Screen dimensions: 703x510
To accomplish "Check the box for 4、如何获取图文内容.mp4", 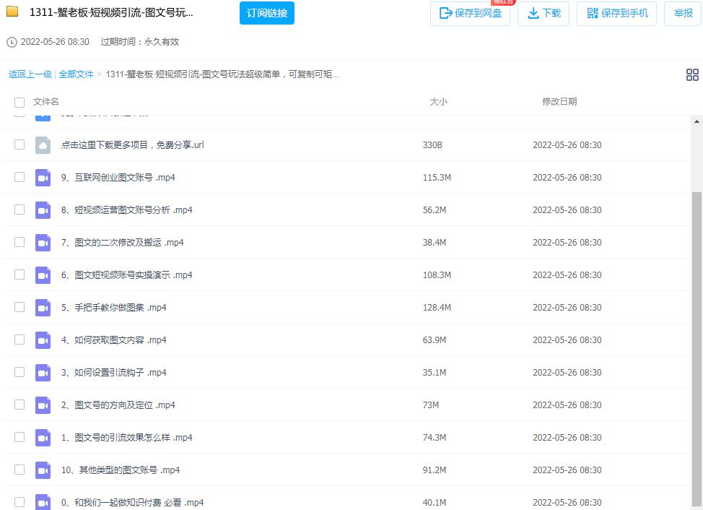I will 19,340.
